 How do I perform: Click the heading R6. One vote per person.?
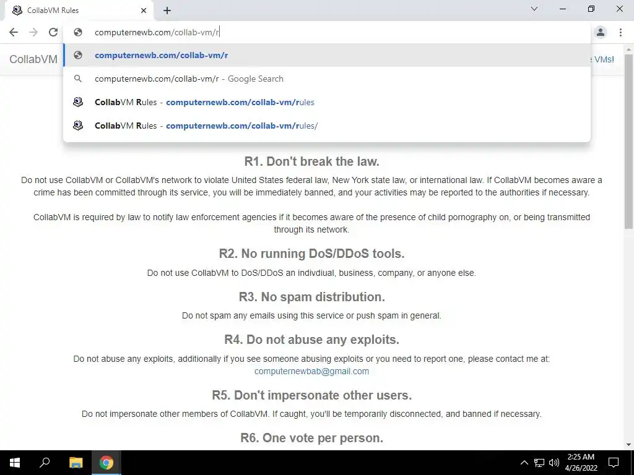tap(312, 438)
